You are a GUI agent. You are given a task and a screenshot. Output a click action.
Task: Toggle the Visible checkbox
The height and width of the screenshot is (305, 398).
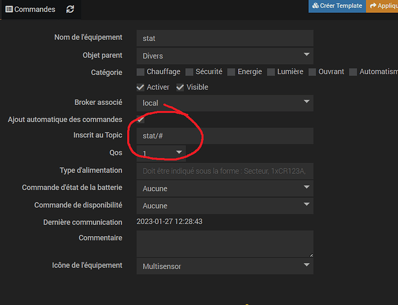[x=180, y=87]
